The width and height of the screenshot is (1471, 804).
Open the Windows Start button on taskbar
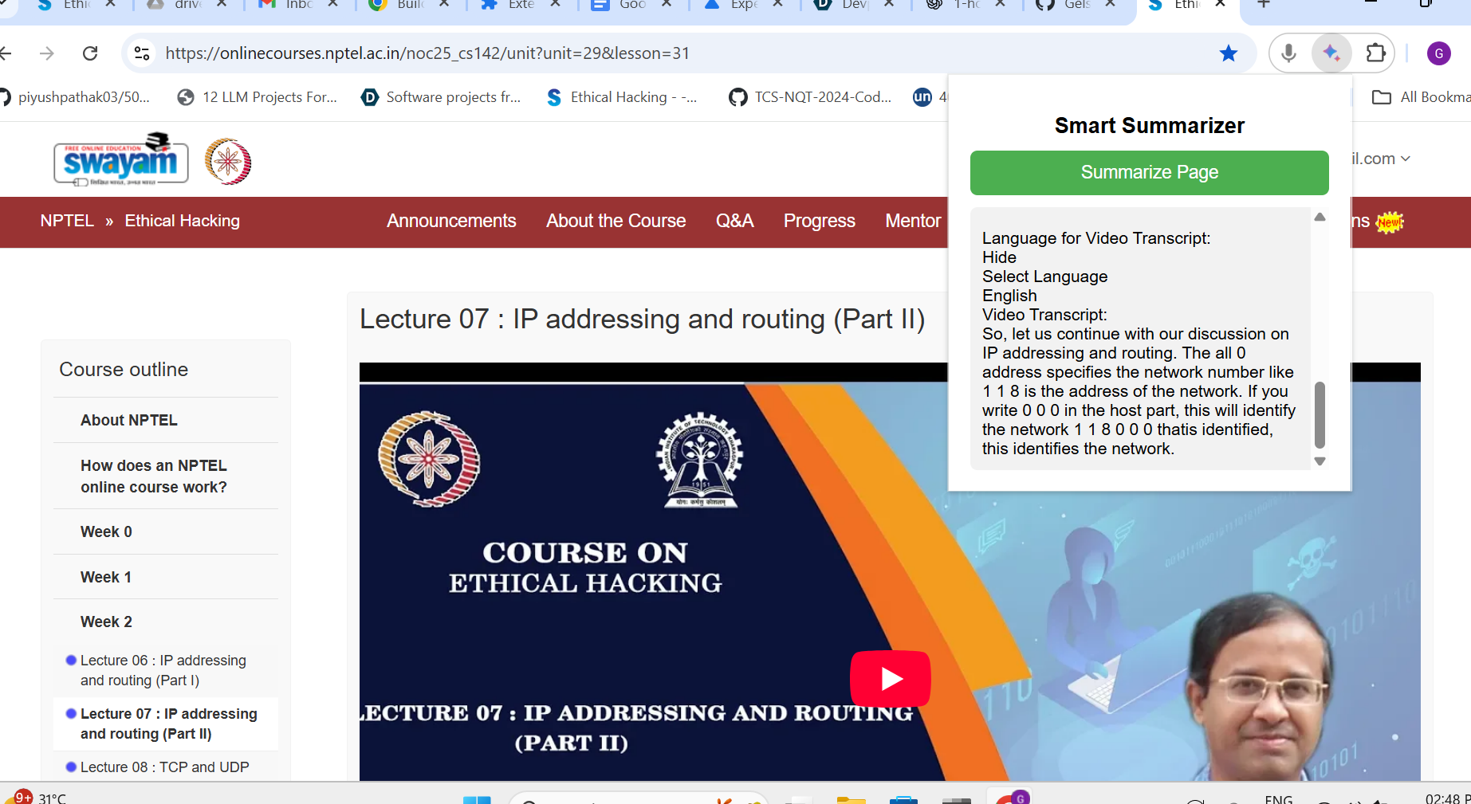tap(477, 799)
